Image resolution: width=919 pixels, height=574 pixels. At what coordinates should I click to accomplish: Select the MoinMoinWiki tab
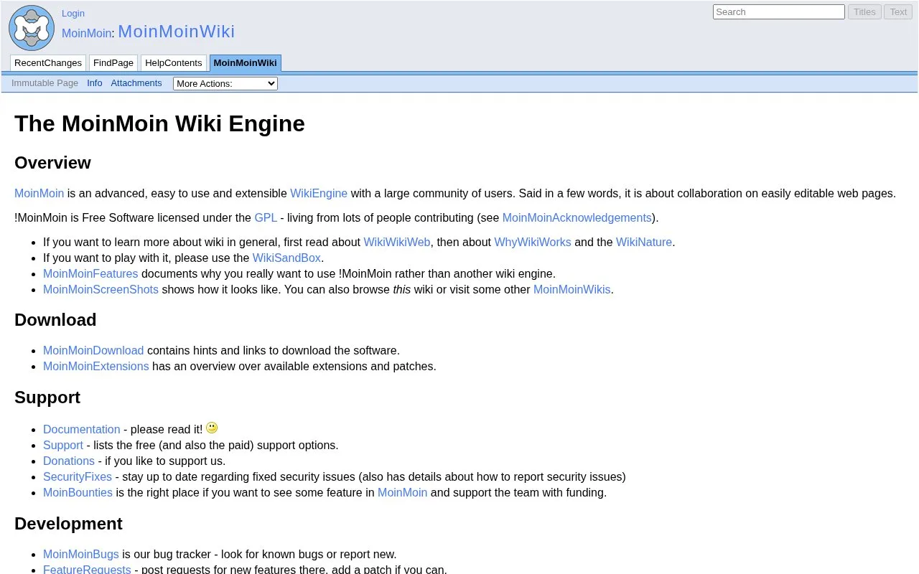click(246, 63)
